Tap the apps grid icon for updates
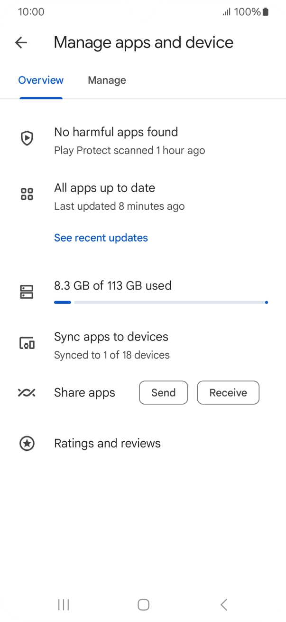This screenshot has height=622, width=286. coord(27,194)
